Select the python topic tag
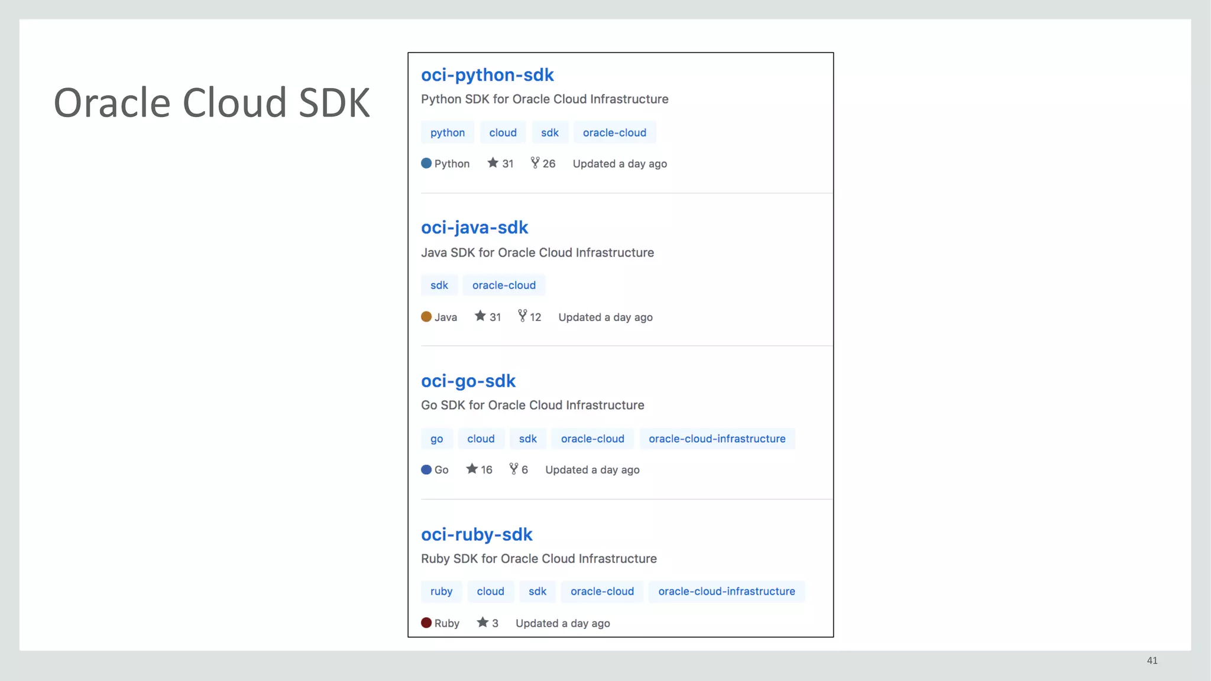This screenshot has height=681, width=1211. pos(448,132)
